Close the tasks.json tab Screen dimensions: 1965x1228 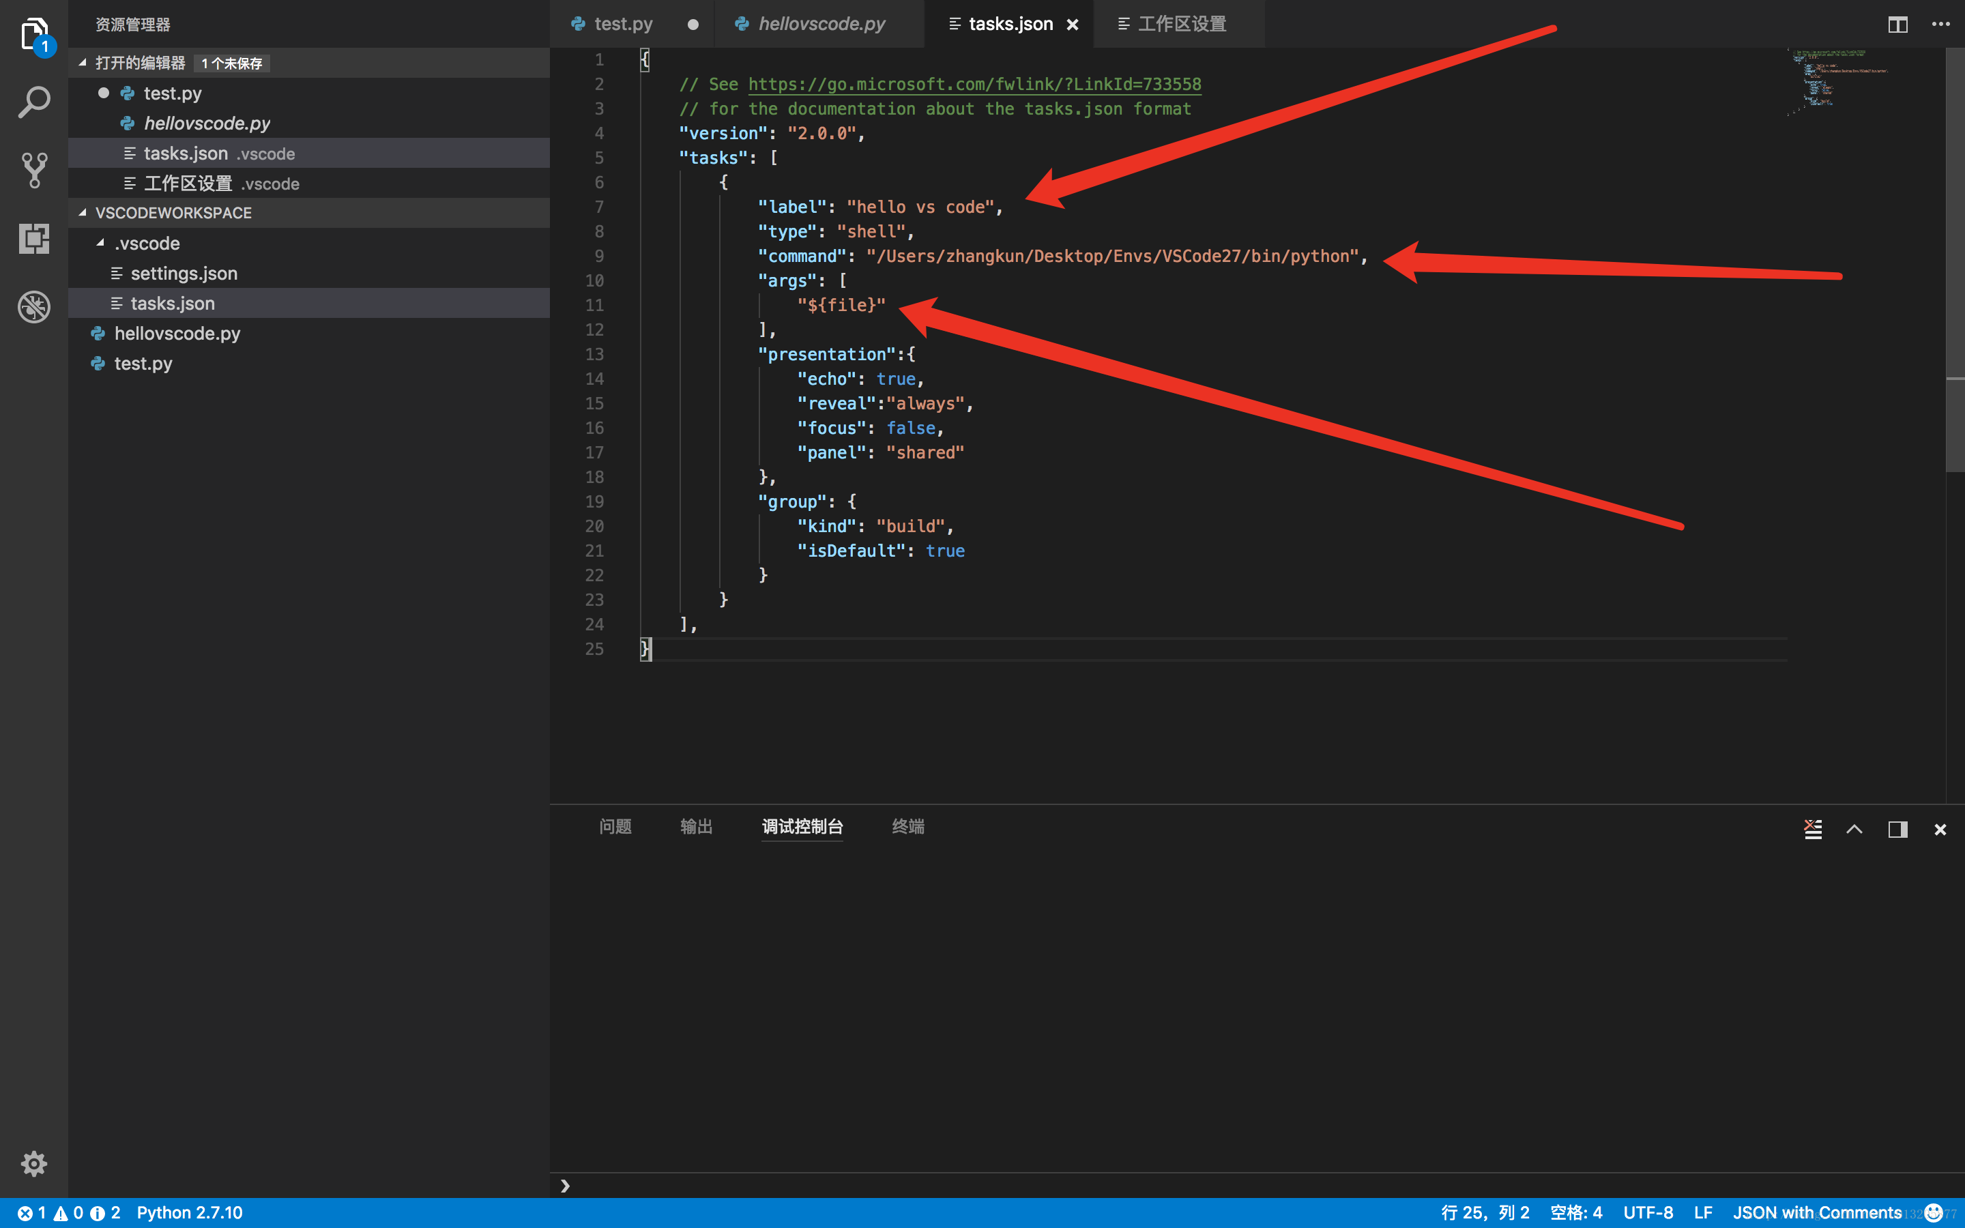pos(1073,25)
